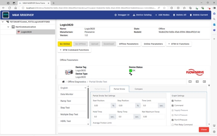Click the arrows icon below Device Status

[x=131, y=74]
